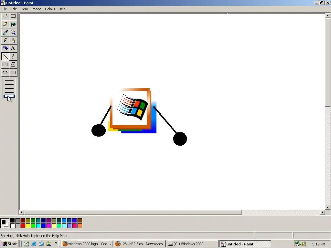Set second thinnest line width
The width and height of the screenshot is (331, 248).
[9, 84]
